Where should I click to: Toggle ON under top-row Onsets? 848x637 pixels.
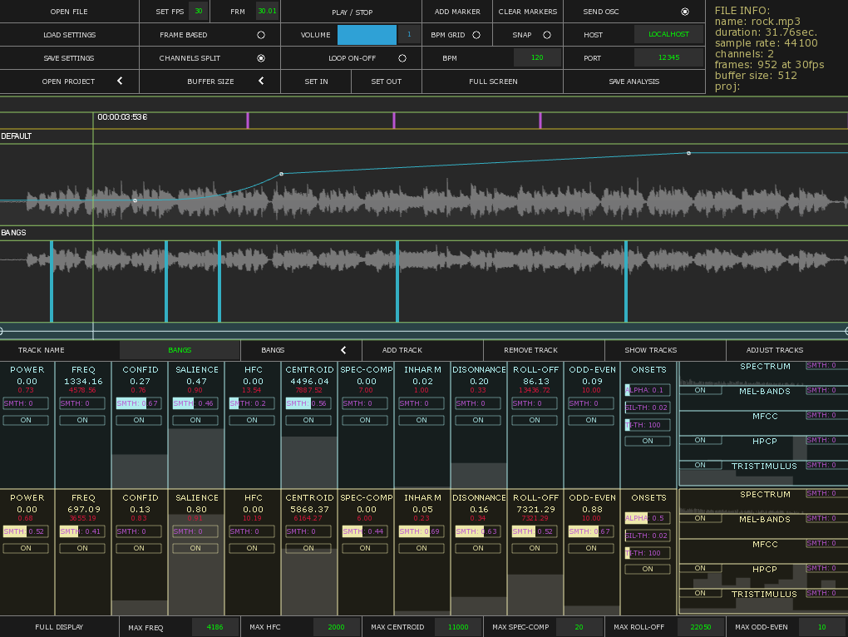pos(648,442)
